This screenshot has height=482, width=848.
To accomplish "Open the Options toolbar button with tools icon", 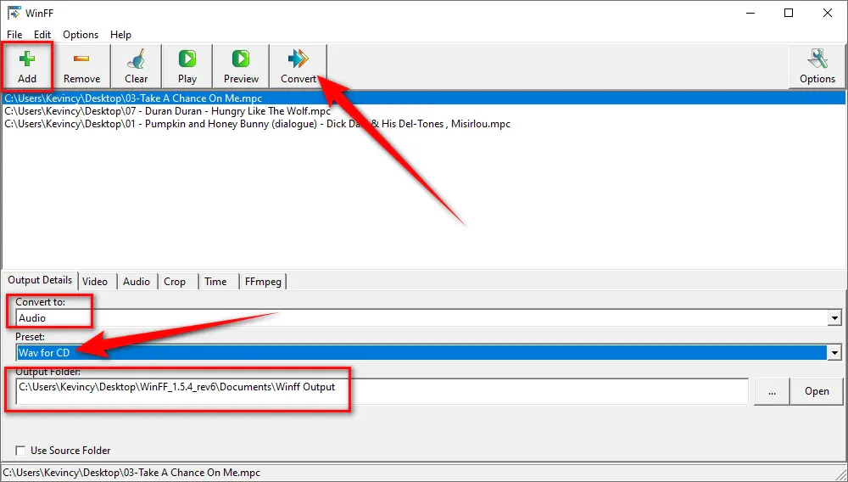I will [x=817, y=66].
